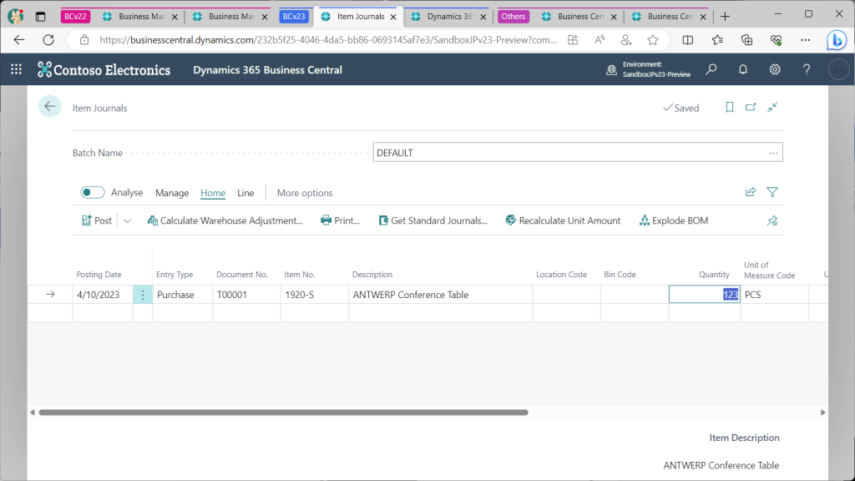Toggle the Analyse mode switch
This screenshot has width=855, height=481.
coord(92,193)
